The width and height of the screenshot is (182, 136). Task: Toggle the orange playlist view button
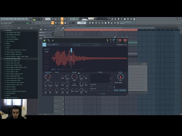(x=53, y=23)
